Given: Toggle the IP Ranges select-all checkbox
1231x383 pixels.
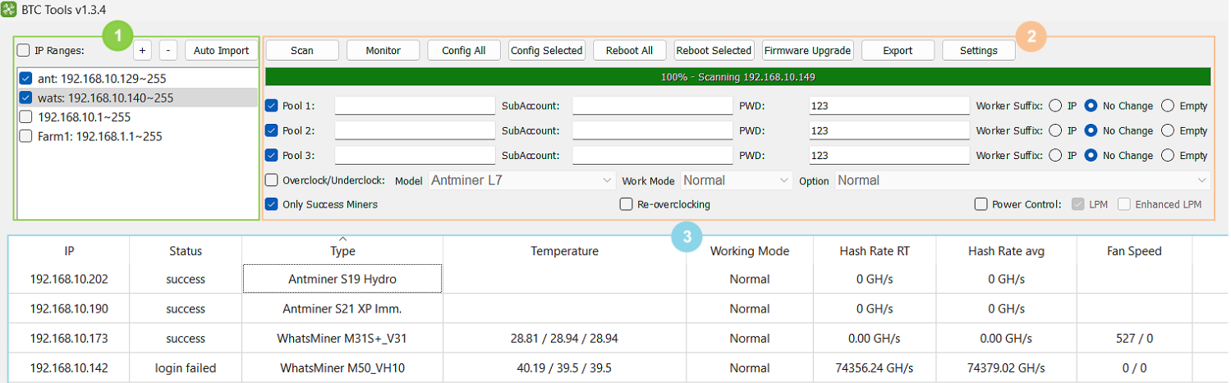Looking at the screenshot, I should coord(24,50).
